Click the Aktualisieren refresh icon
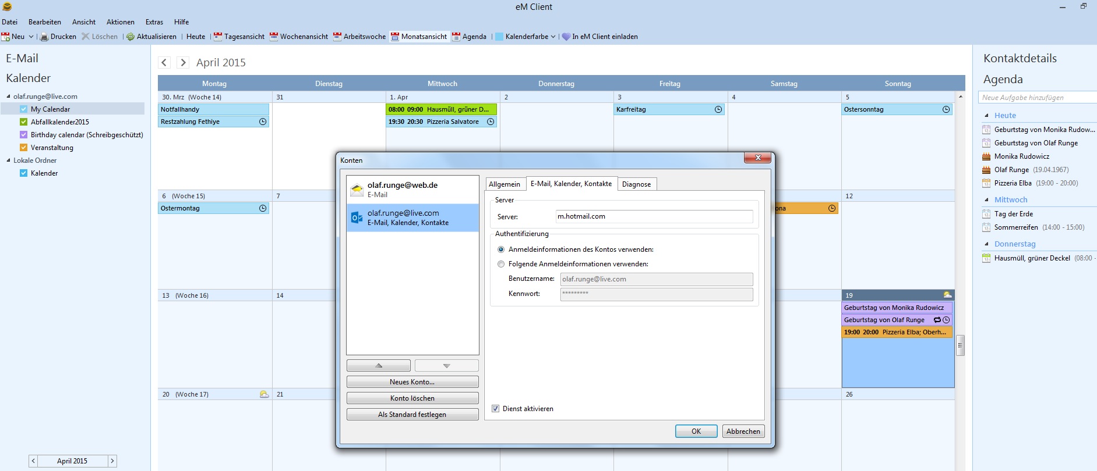Screen dimensions: 1097x471 click(130, 37)
